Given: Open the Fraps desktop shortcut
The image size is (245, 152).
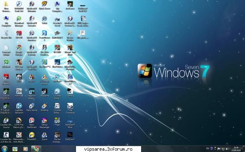Looking at the screenshot, I should coord(57,122).
